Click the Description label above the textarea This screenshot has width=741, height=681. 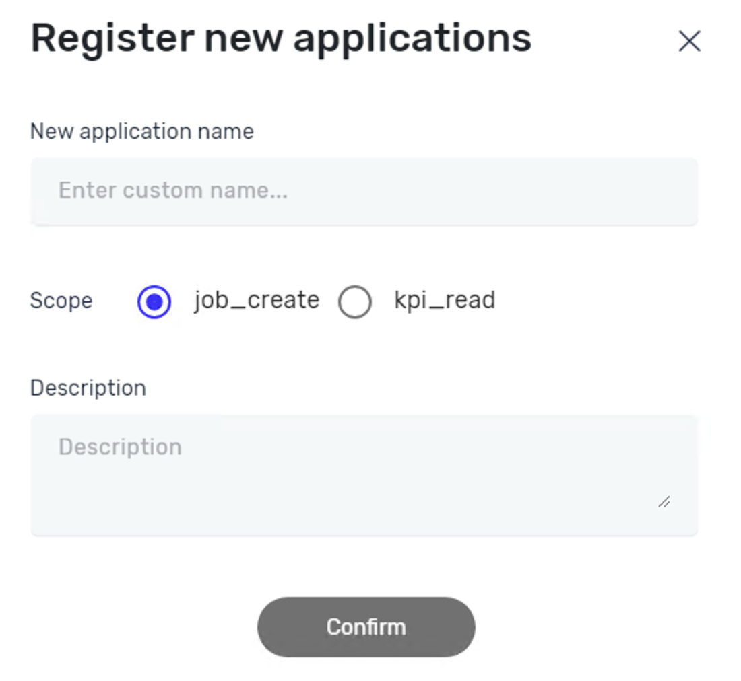coord(88,388)
